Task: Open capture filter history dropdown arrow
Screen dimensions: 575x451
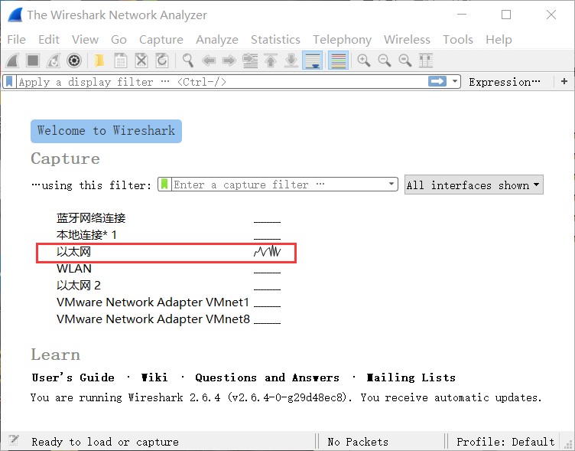Action: (391, 184)
